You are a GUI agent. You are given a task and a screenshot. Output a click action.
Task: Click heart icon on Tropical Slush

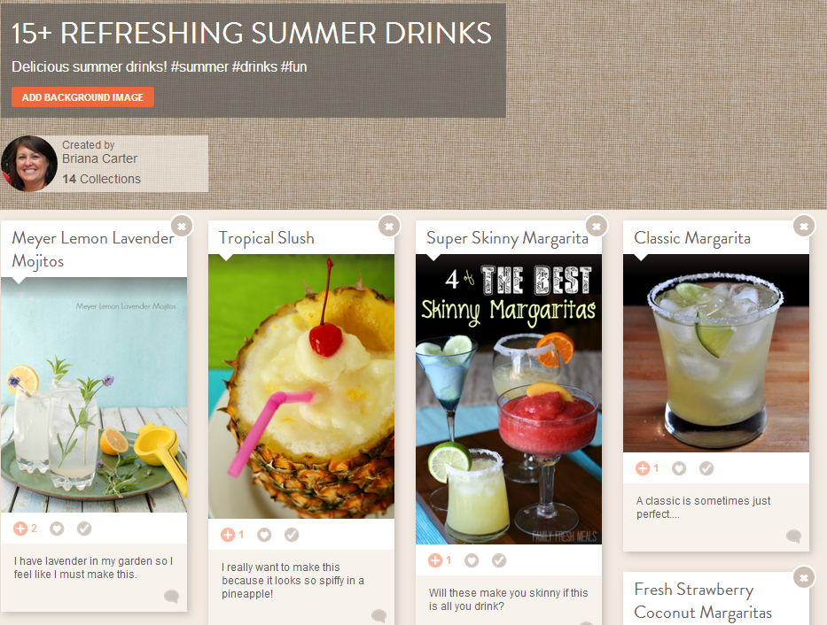(264, 535)
